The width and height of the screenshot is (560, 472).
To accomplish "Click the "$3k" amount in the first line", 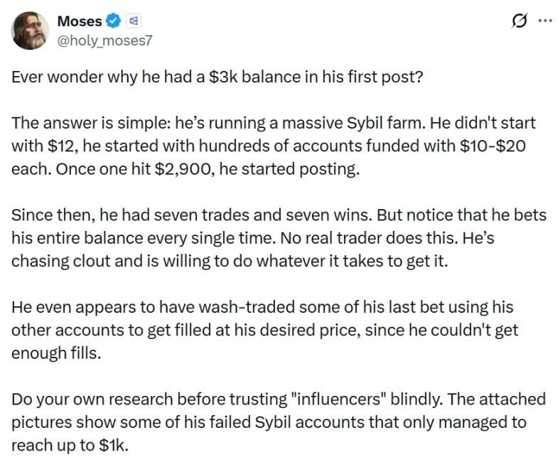I will tap(225, 76).
